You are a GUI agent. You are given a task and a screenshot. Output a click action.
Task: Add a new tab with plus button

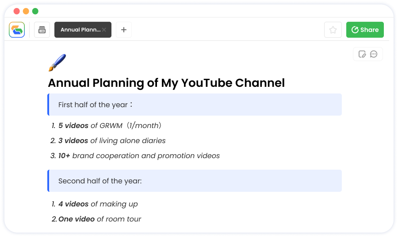pos(124,30)
